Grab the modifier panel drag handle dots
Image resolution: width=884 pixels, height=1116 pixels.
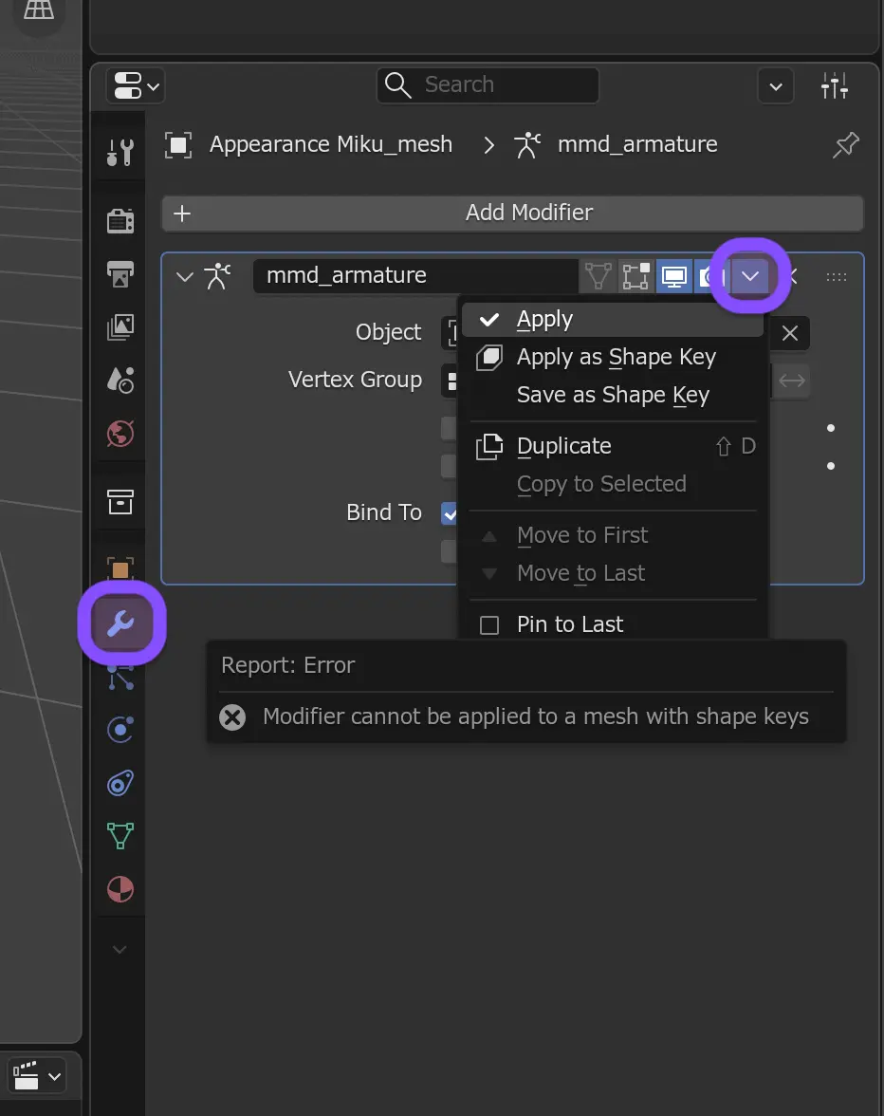coord(837,277)
